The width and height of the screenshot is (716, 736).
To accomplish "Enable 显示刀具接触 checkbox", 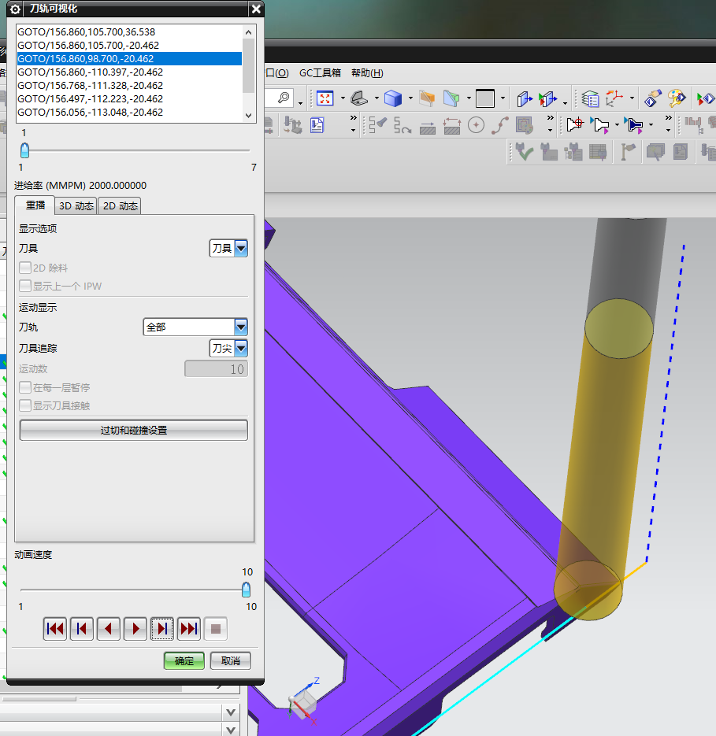I will click(25, 405).
